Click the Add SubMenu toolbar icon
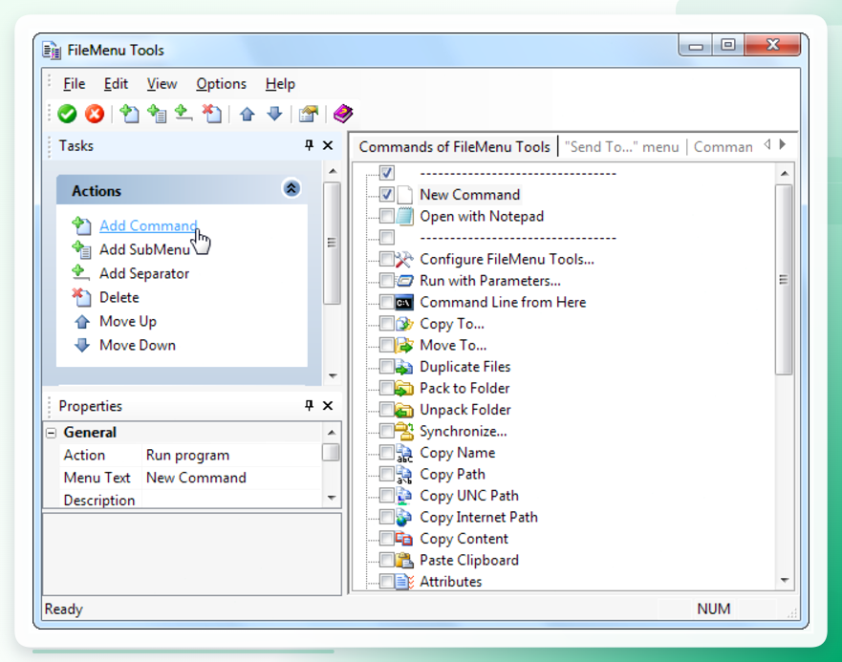This screenshot has width=842, height=662. [157, 114]
